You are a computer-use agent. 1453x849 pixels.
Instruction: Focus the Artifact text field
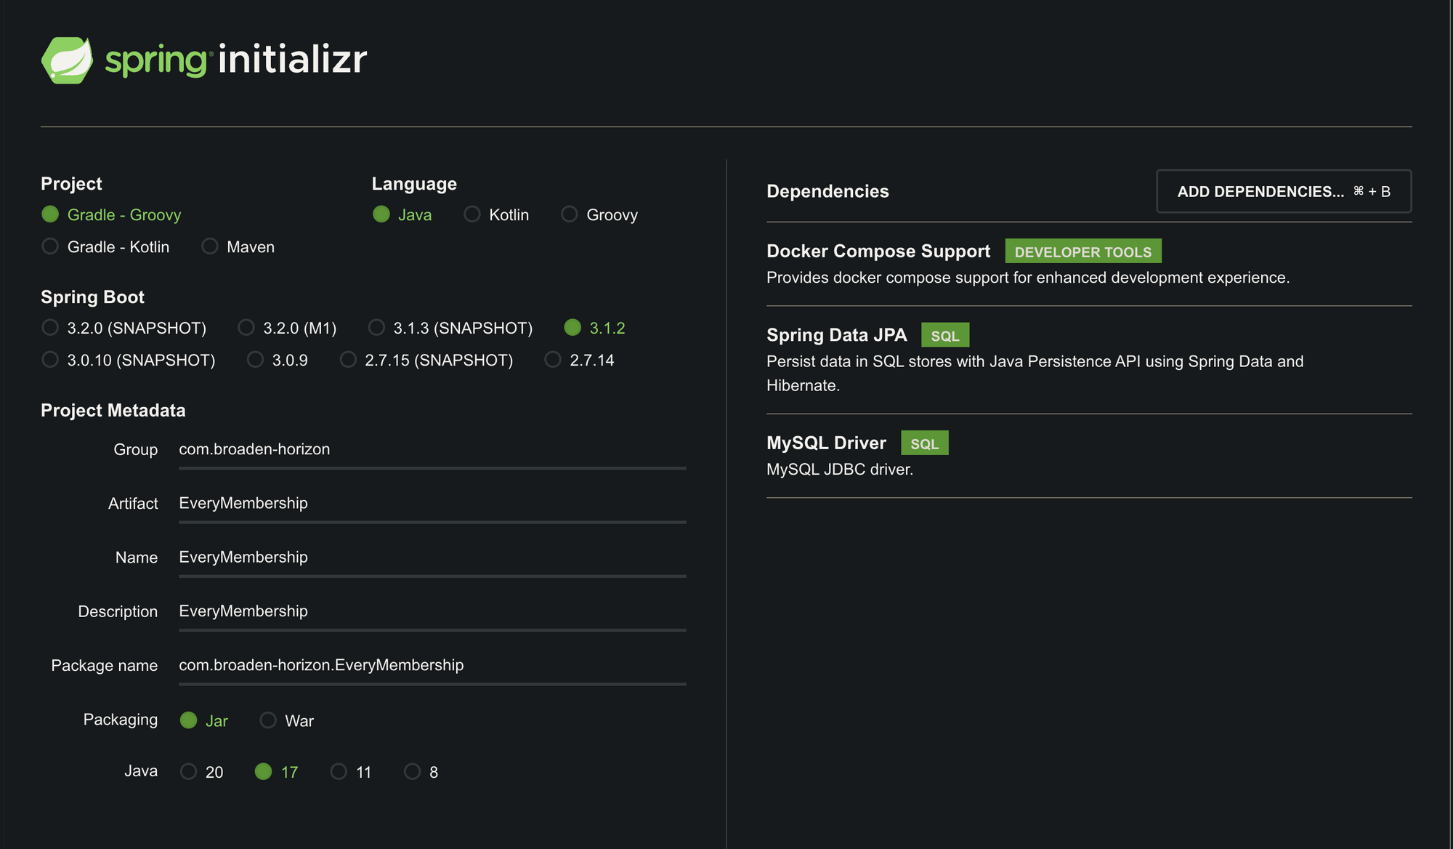[x=432, y=503]
